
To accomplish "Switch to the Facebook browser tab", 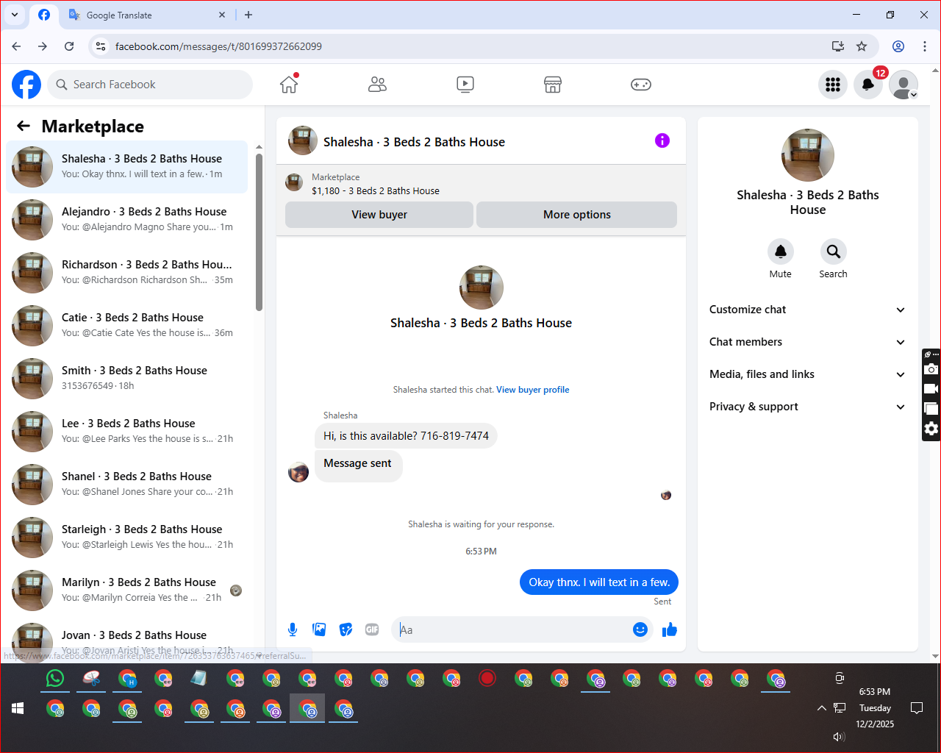I will (x=44, y=15).
